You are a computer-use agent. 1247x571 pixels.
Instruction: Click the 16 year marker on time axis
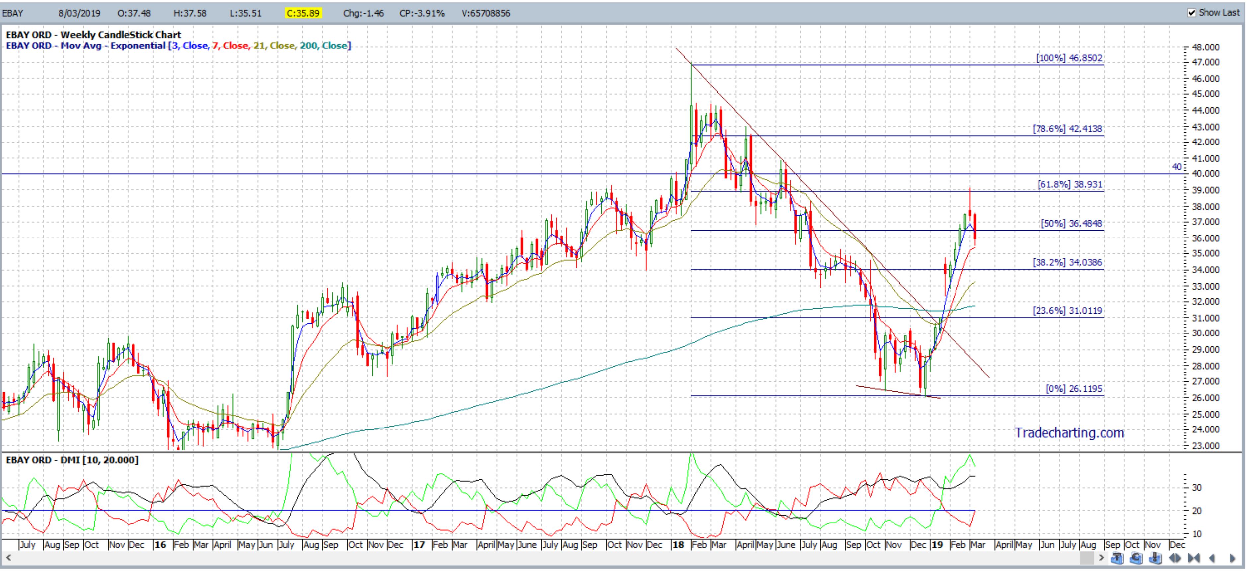pos(160,545)
